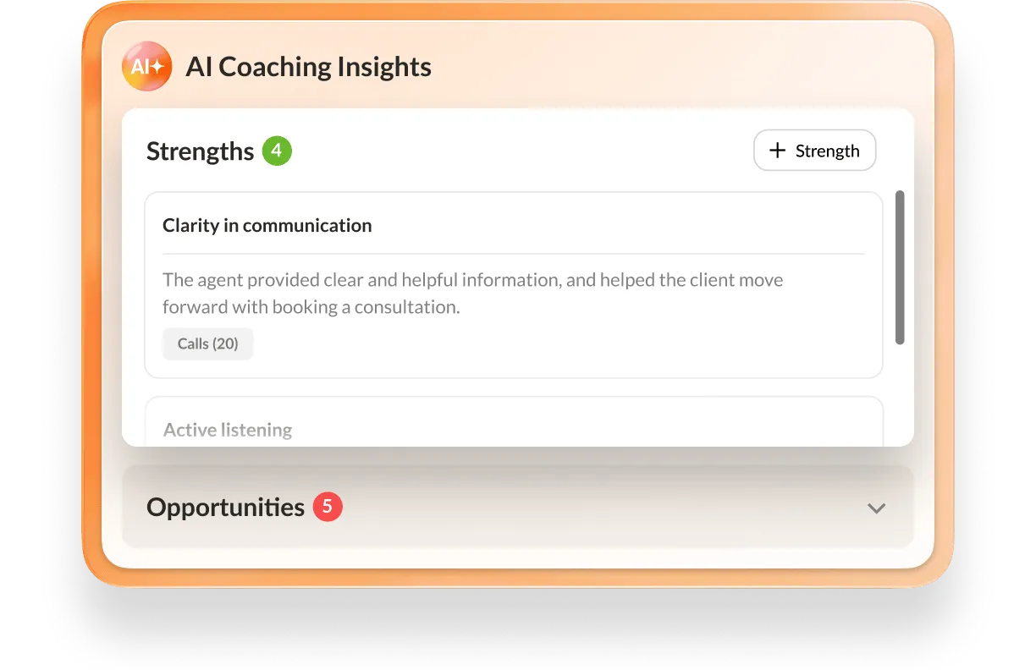Click the chevron on the Opportunities row
The height and width of the screenshot is (670, 1036).
pos(877,508)
